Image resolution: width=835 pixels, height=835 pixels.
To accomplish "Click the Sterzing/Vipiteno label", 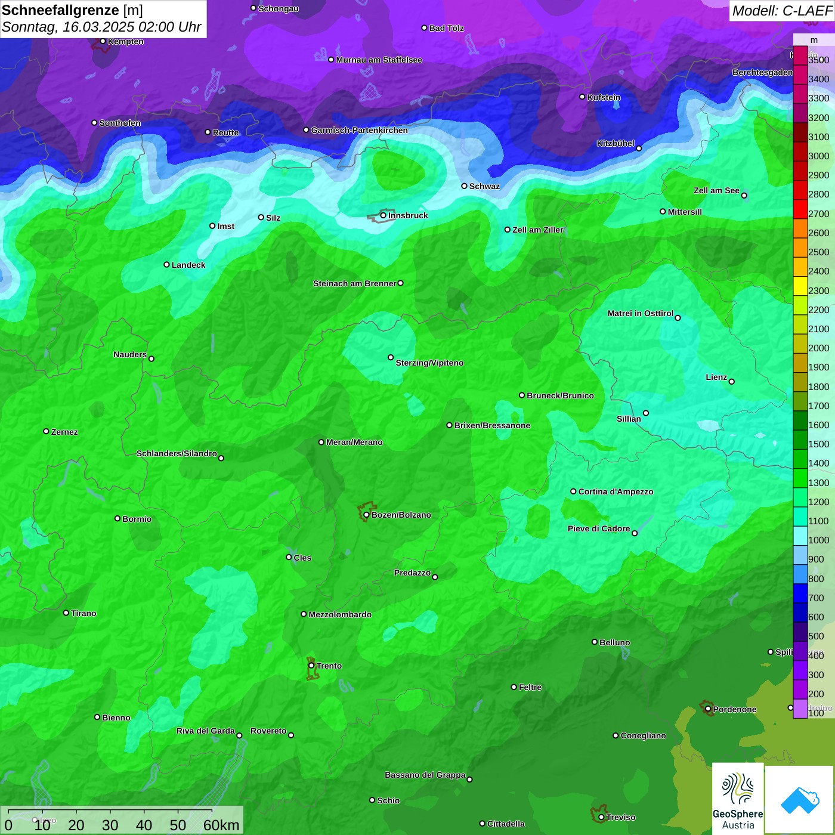I will (429, 363).
